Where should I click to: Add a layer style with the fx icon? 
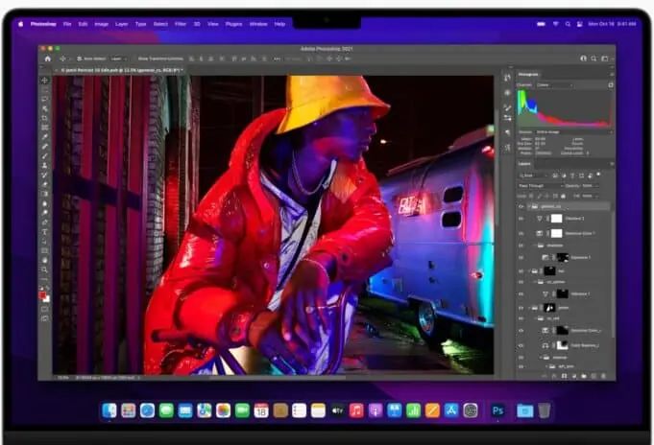click(554, 376)
